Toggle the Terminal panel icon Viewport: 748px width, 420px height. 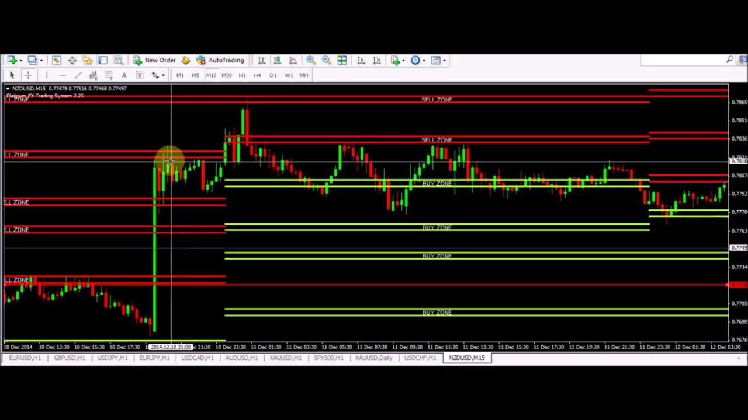103,60
